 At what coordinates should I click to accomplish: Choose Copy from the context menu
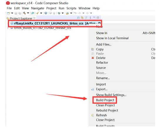click(100, 49)
